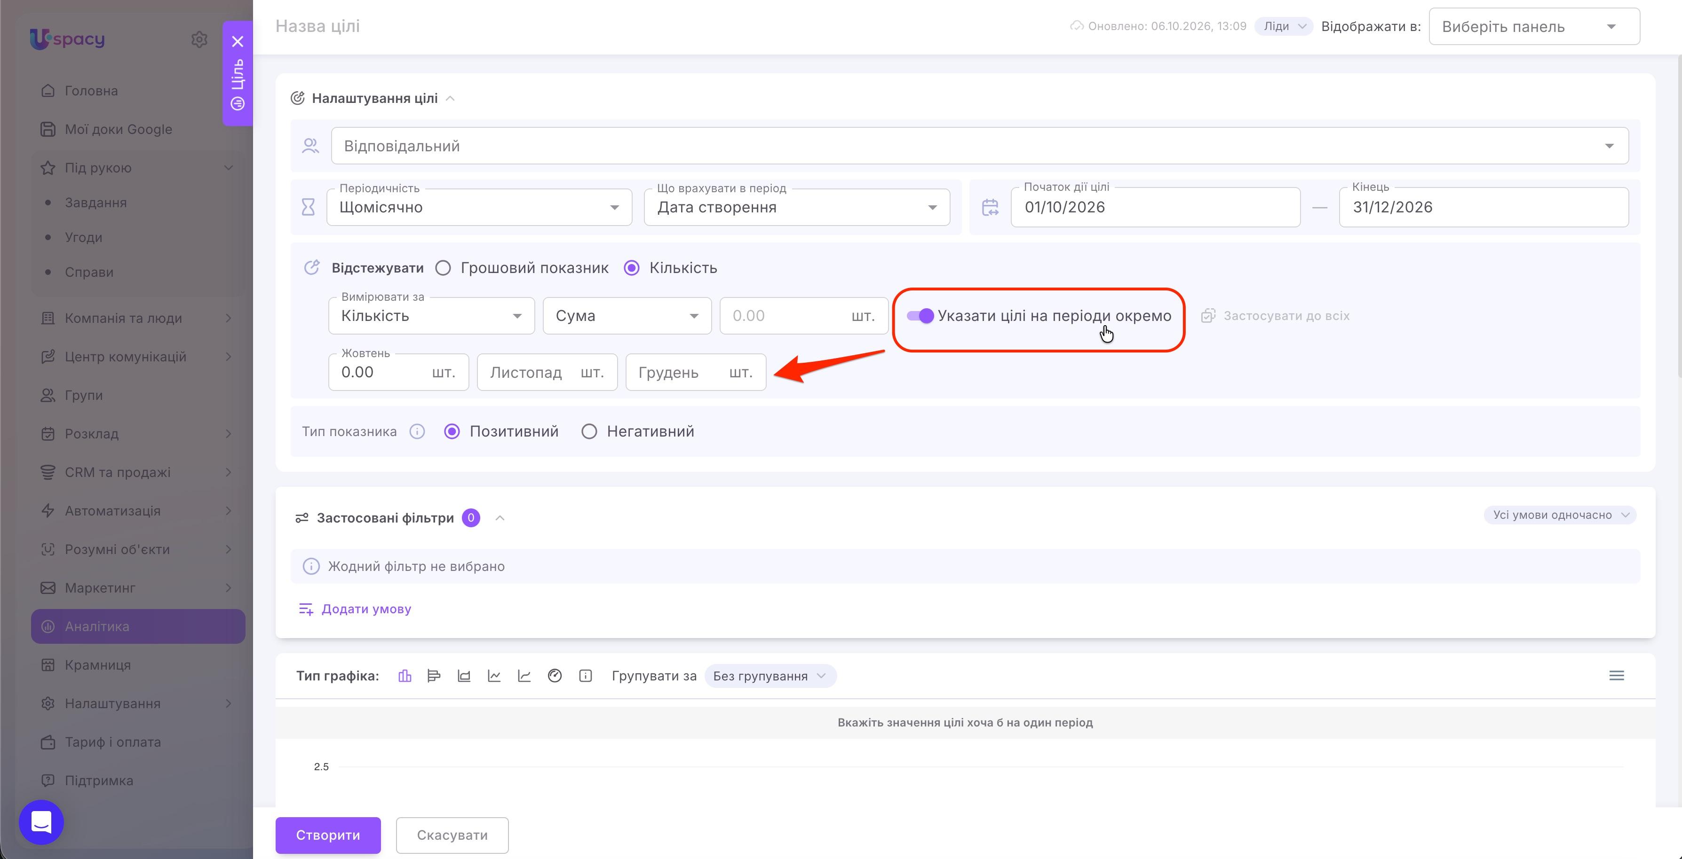Open Маркетинг menu item
This screenshot has height=859, width=1682.
click(138, 588)
